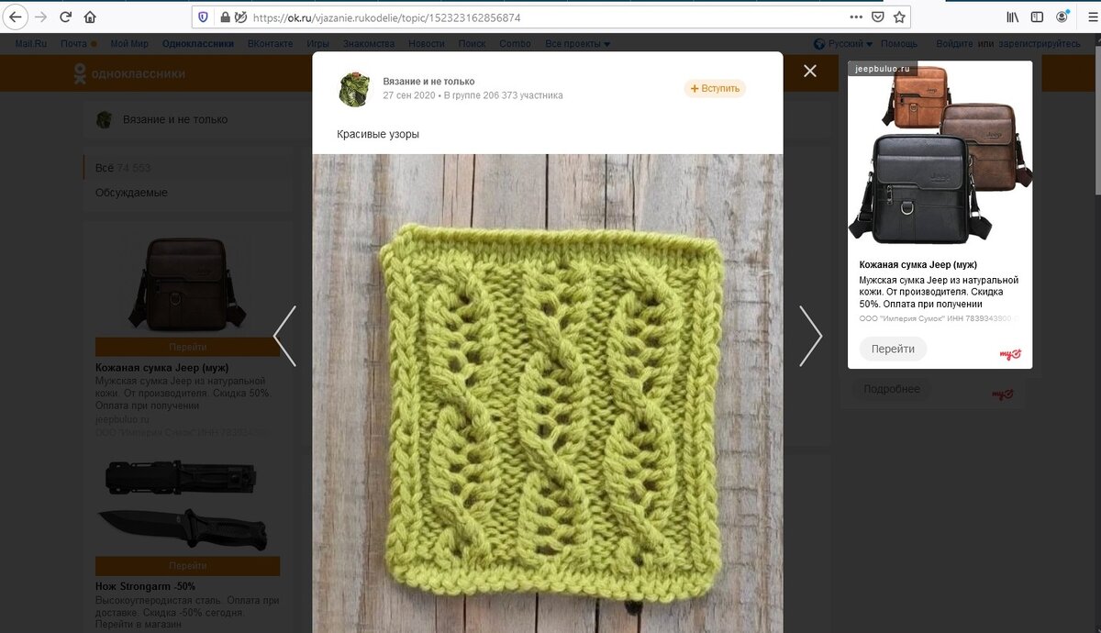Open 'Новости' in the top portal bar
Viewport: 1101px width, 633px height.
(427, 43)
